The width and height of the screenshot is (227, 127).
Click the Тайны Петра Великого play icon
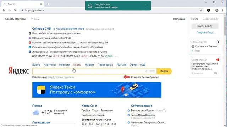pos(128,115)
